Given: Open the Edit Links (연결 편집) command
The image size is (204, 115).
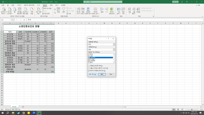Looking at the screenshot, I should [x=46, y=13].
